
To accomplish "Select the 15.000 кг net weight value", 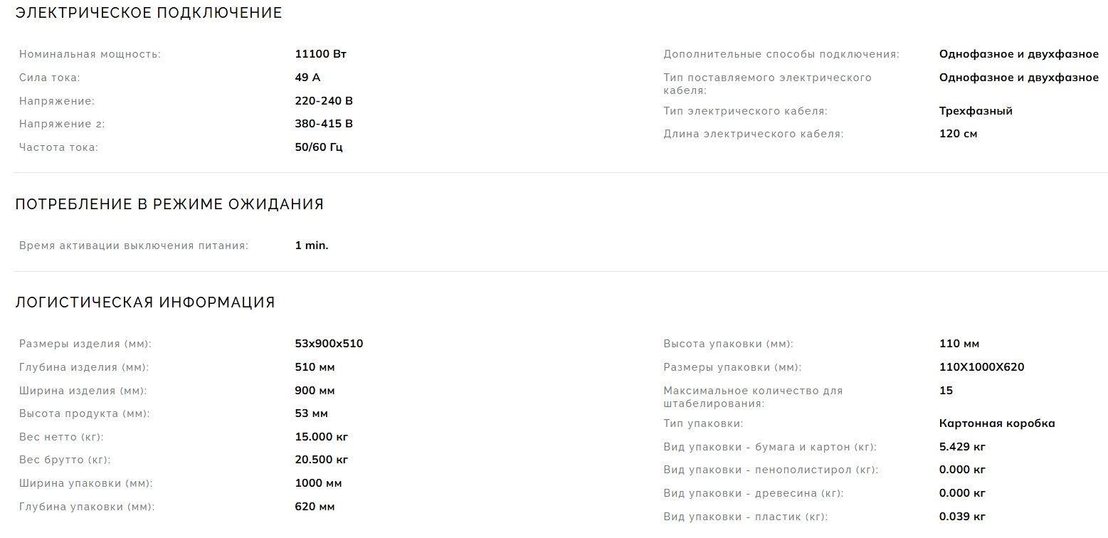I will 322,437.
